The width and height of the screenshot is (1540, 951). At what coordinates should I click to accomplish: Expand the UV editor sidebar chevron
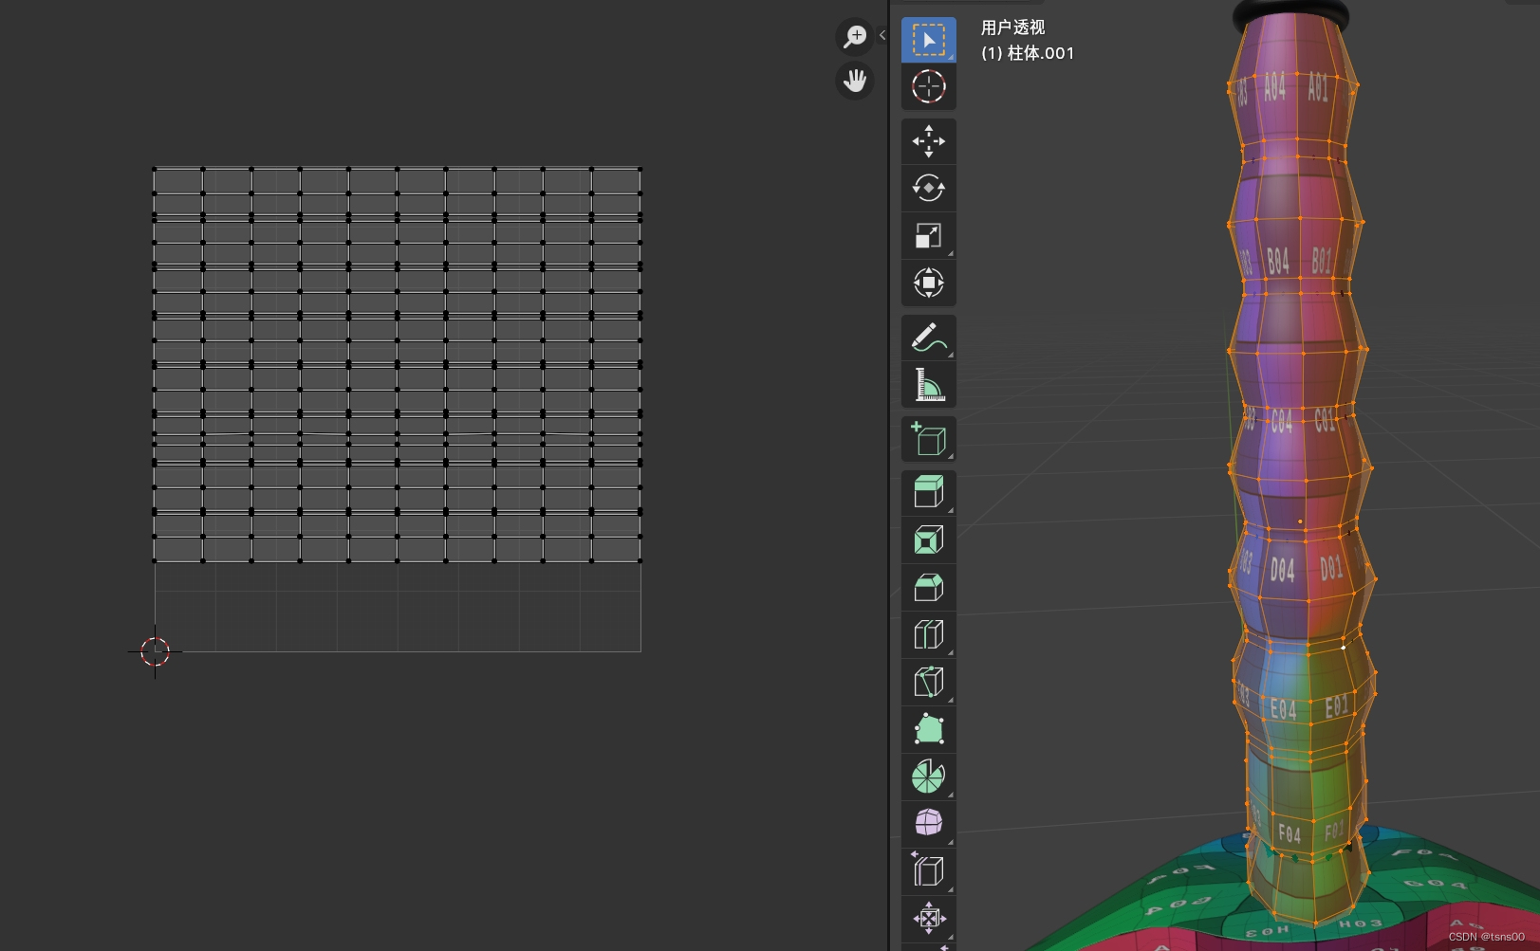(x=882, y=35)
